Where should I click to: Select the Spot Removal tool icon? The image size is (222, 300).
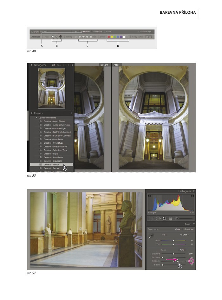tap(158, 218)
